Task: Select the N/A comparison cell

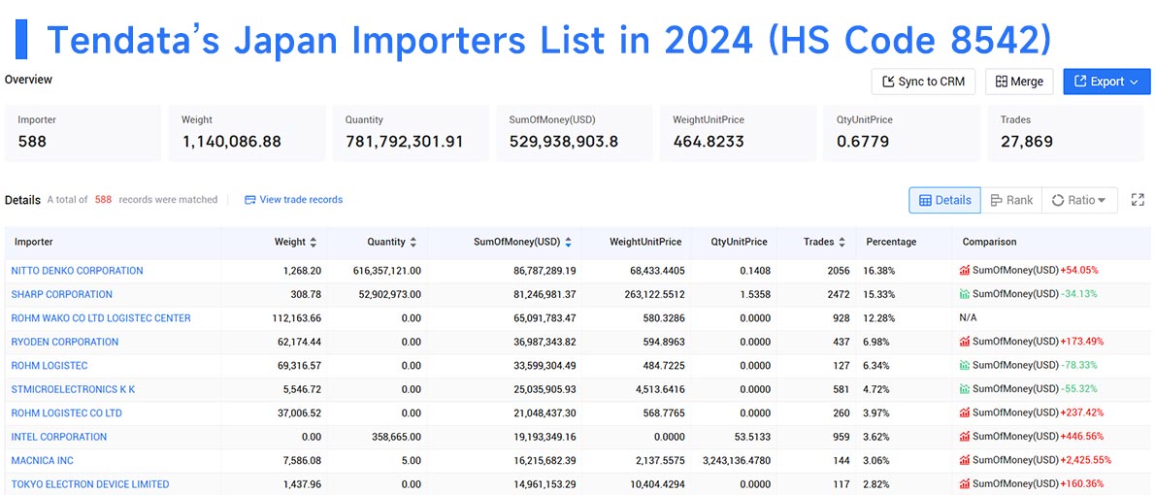Action: pyautogui.click(x=970, y=318)
